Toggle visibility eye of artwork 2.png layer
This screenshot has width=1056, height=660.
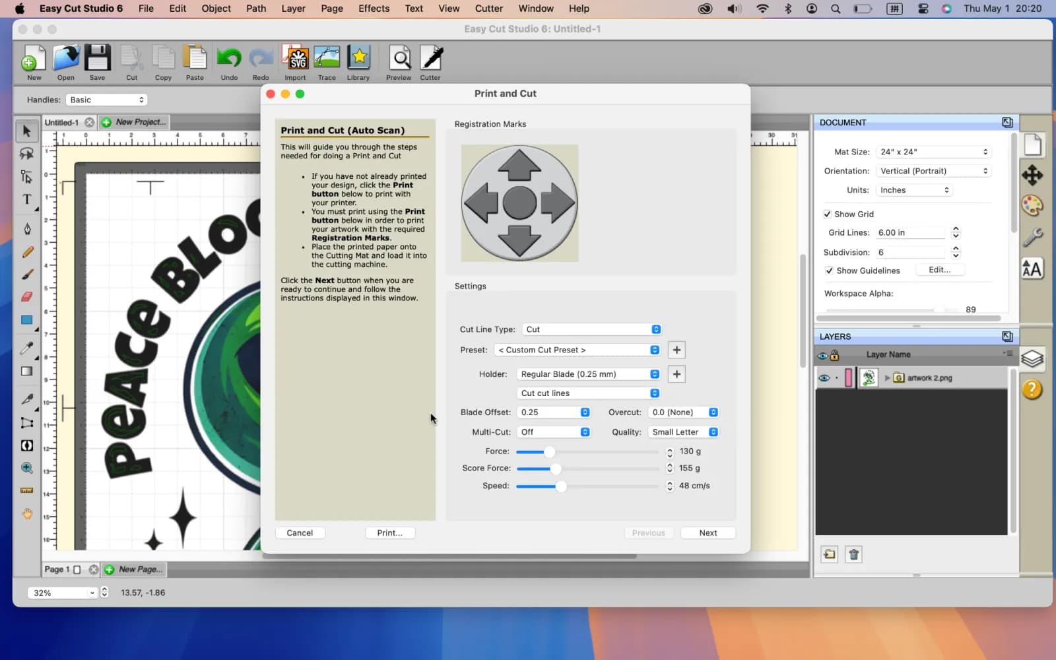(824, 378)
